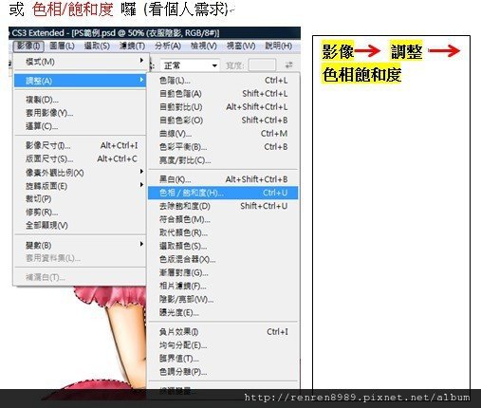The image size is (481, 408).
Task: Open 符合顏色(M)... match color
Action: [223, 219]
